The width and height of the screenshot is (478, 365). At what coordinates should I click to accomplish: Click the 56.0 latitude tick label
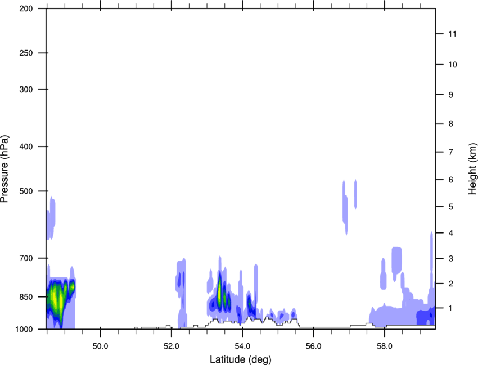click(314, 346)
